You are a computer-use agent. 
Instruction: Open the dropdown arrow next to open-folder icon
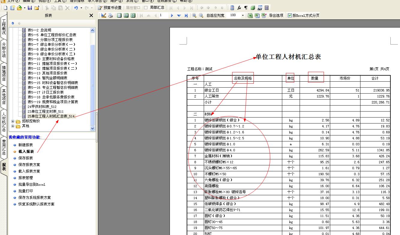(25, 8)
